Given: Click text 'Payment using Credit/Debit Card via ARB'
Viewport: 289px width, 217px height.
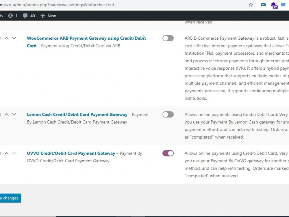Looking at the screenshot, I should 81,46.
